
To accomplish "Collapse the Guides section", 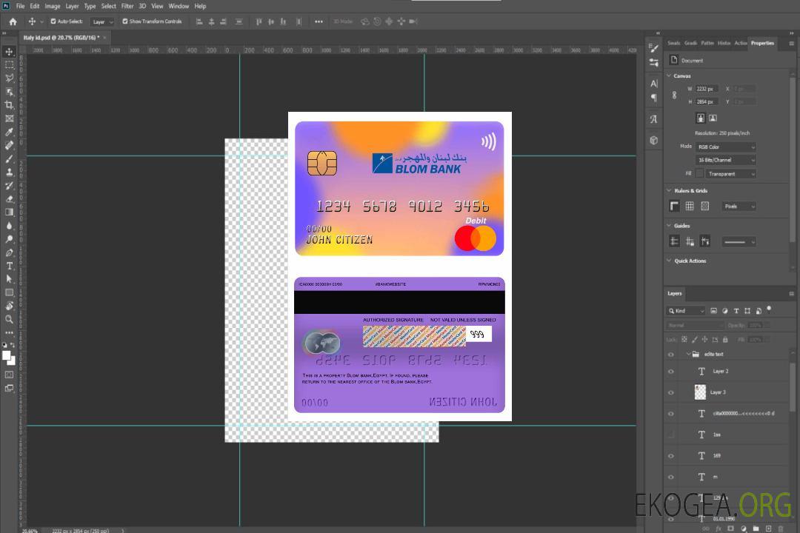I will [x=669, y=226].
